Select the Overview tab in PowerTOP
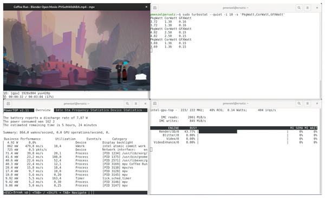 [43, 110]
